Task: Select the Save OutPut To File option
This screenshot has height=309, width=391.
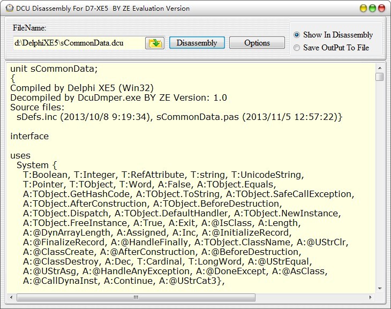Action: pyautogui.click(x=297, y=48)
